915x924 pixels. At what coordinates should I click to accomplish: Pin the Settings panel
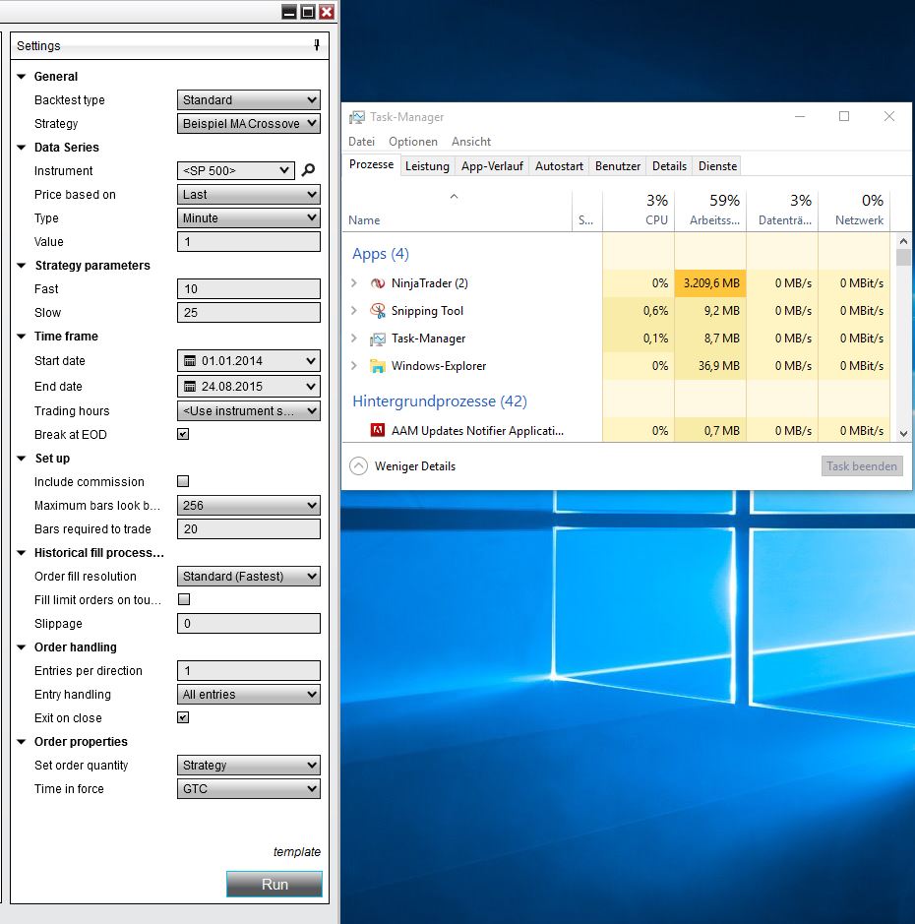pyautogui.click(x=317, y=45)
